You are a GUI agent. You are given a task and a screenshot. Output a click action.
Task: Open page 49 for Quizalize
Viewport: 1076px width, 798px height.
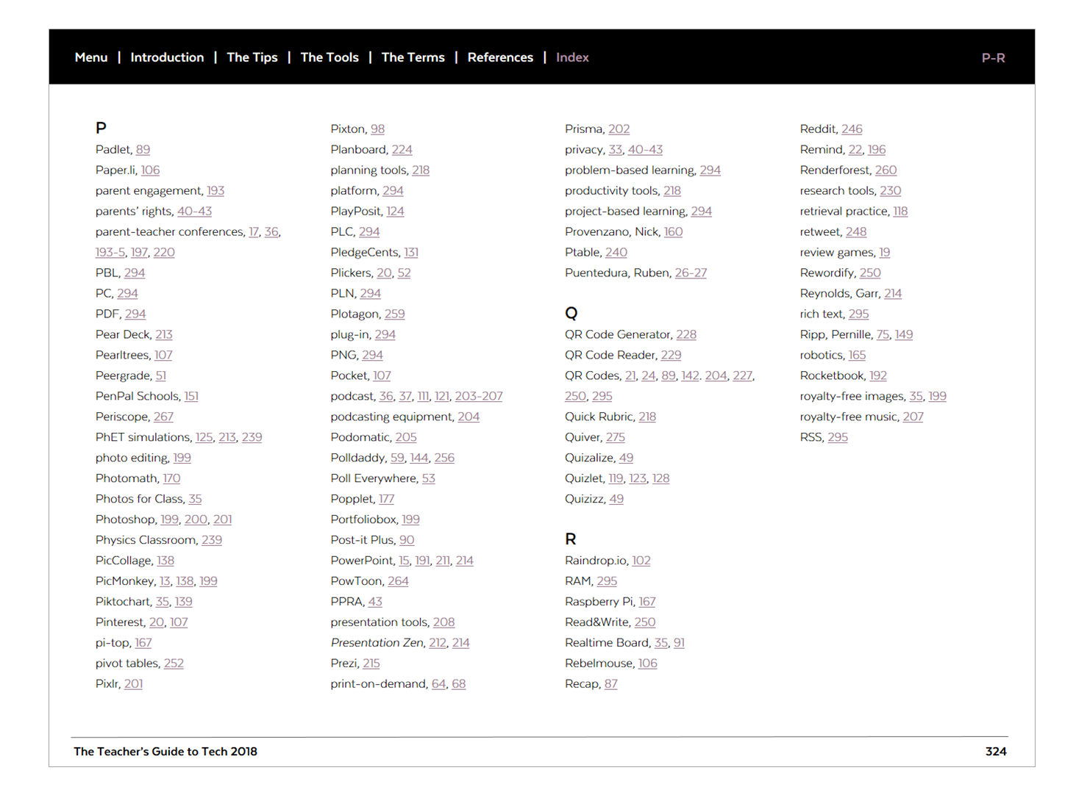626,458
